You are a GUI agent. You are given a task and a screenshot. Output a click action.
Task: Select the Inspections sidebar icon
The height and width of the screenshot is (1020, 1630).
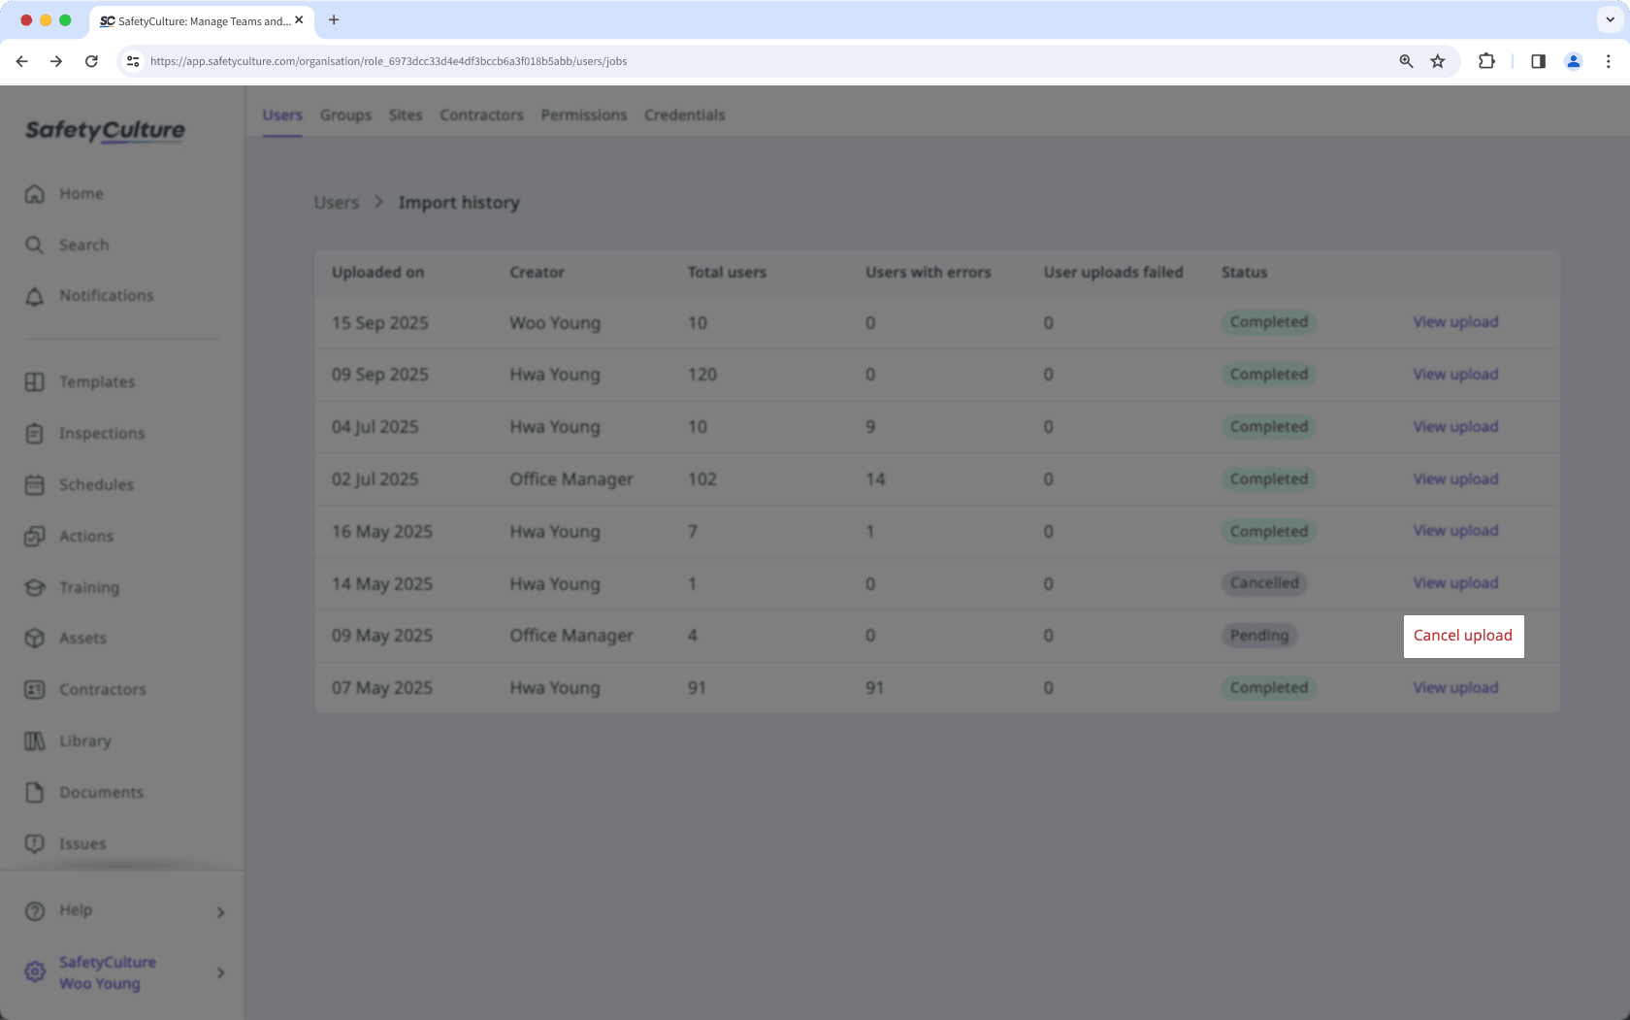click(x=35, y=433)
